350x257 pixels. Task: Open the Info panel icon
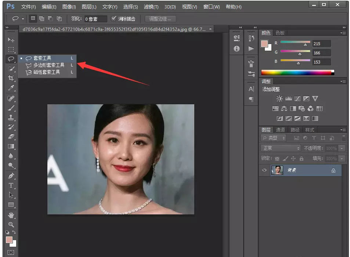[x=236, y=49]
